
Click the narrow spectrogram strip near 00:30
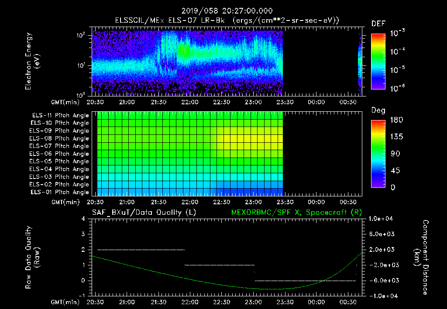pos(360,64)
